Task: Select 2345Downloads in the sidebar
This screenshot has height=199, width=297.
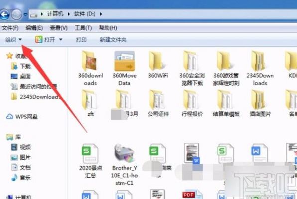Action: (x=35, y=97)
